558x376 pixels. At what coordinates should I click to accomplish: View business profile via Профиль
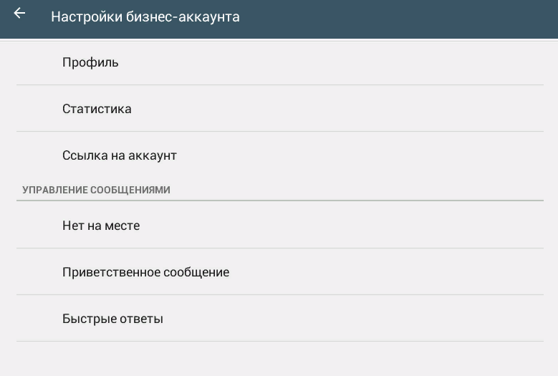pos(90,62)
